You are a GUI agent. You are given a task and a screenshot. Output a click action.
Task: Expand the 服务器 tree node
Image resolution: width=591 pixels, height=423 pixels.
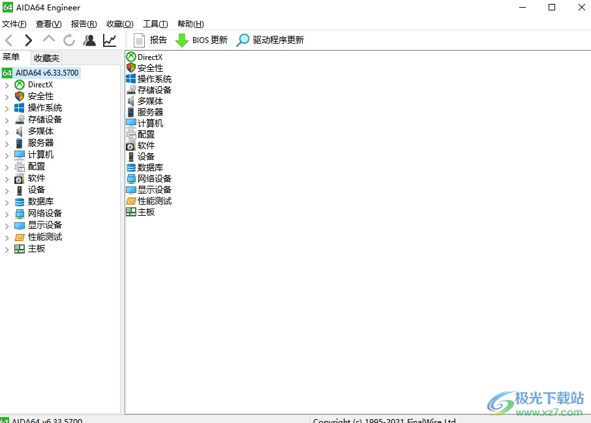(7, 144)
